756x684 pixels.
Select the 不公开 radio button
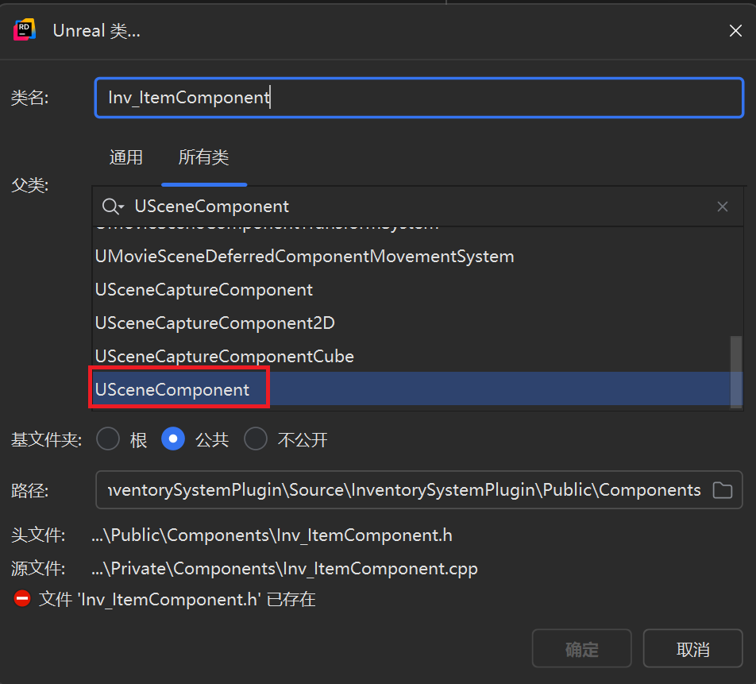tap(256, 439)
